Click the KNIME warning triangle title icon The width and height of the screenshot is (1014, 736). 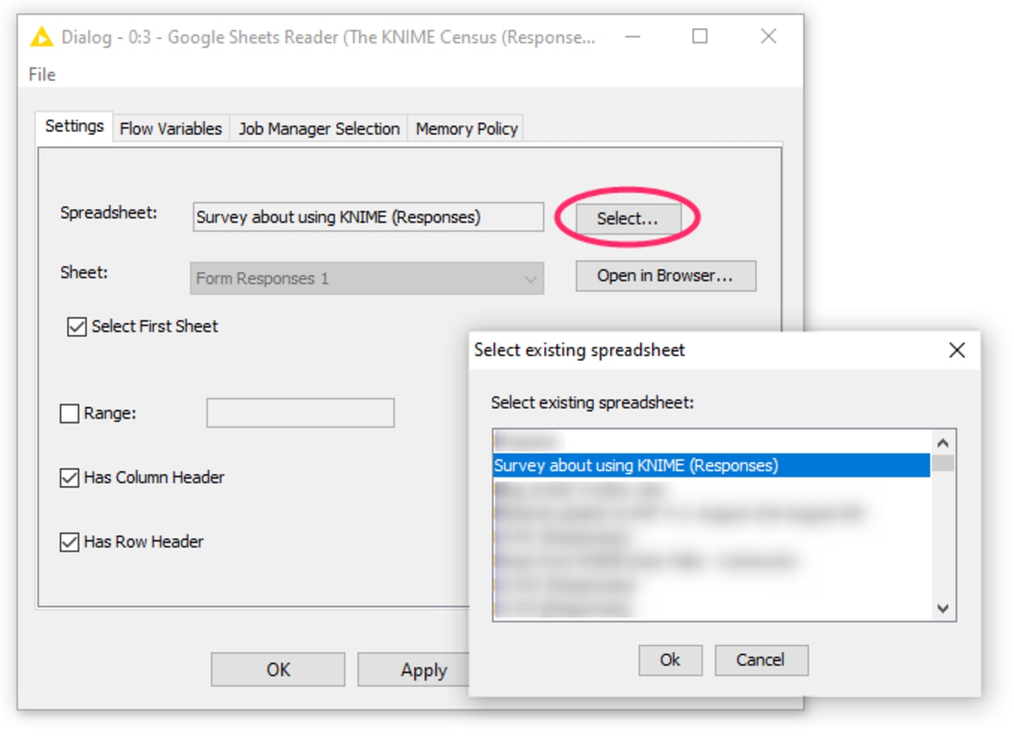click(42, 37)
